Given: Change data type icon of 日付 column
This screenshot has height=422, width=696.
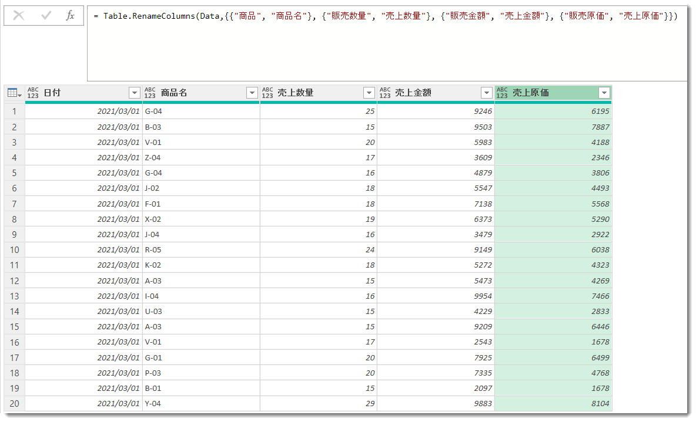Looking at the screenshot, I should click(33, 93).
